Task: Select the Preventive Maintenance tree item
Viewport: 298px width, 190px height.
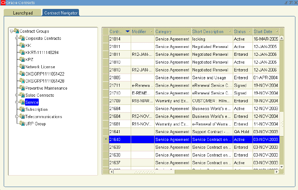Action: [46, 88]
